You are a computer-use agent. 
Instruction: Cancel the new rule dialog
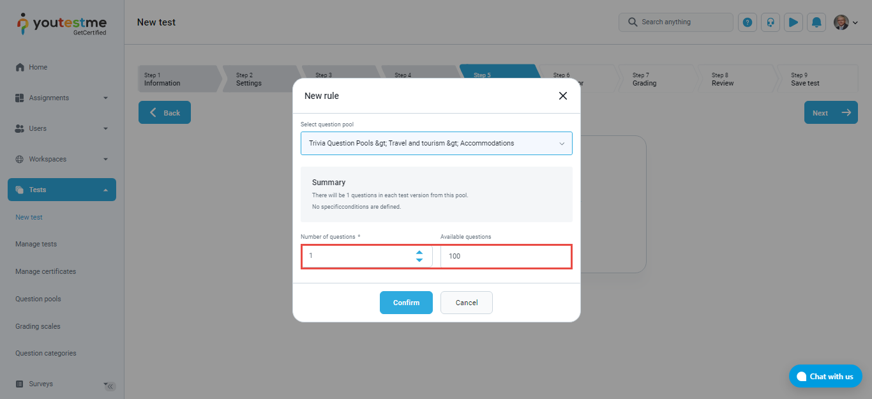coord(467,303)
